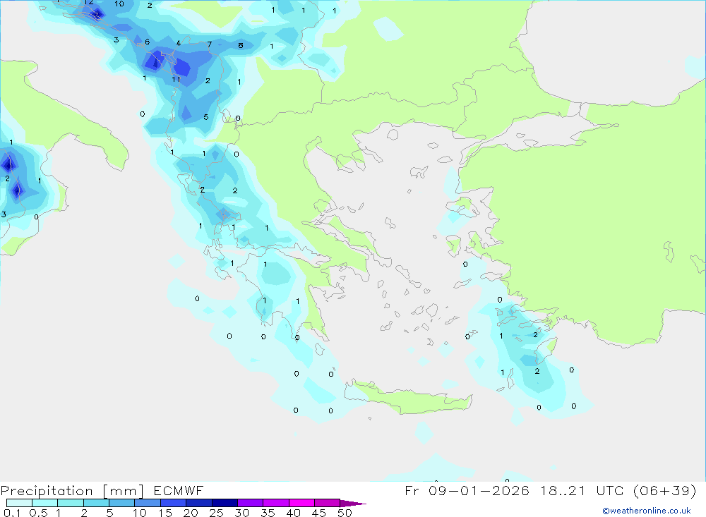
Task: Click the date "09-01-2026" text
Action: (x=479, y=490)
